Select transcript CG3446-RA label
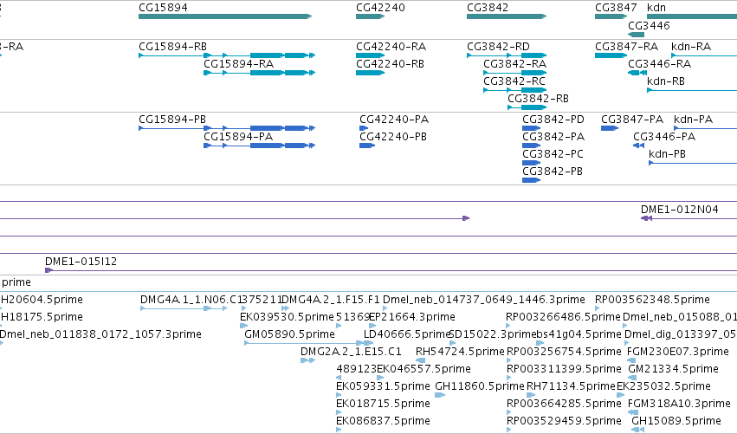 pyautogui.click(x=659, y=64)
